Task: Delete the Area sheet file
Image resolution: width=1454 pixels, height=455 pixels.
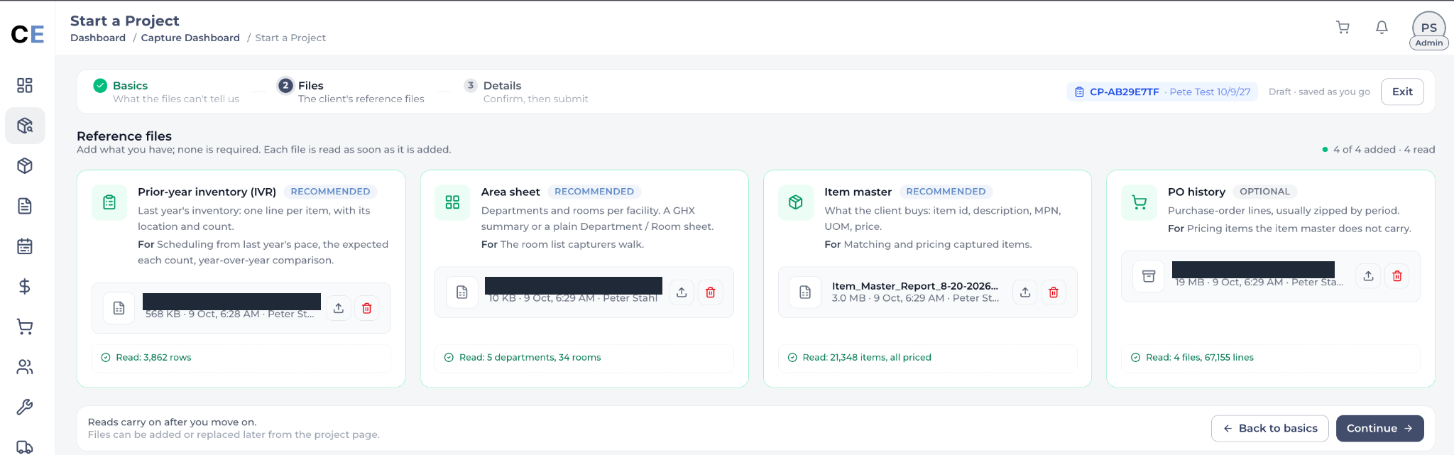Action: point(710,292)
